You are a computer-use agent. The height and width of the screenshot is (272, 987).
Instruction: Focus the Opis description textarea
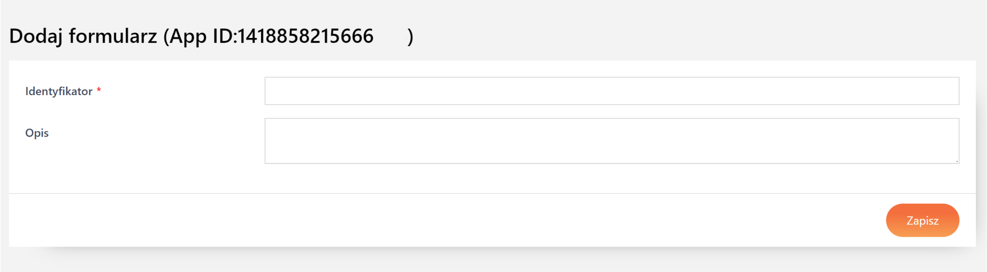coord(611,141)
